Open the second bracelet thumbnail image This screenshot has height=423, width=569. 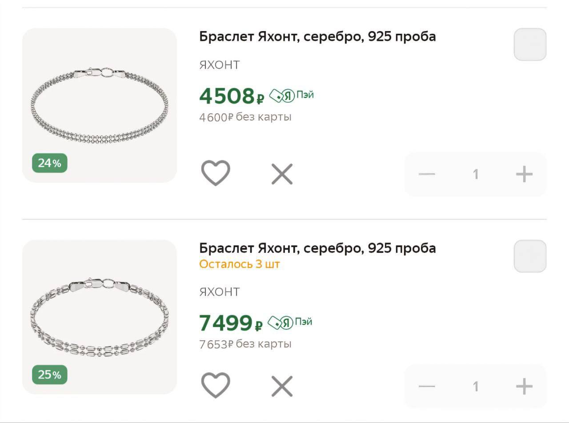[x=100, y=317]
